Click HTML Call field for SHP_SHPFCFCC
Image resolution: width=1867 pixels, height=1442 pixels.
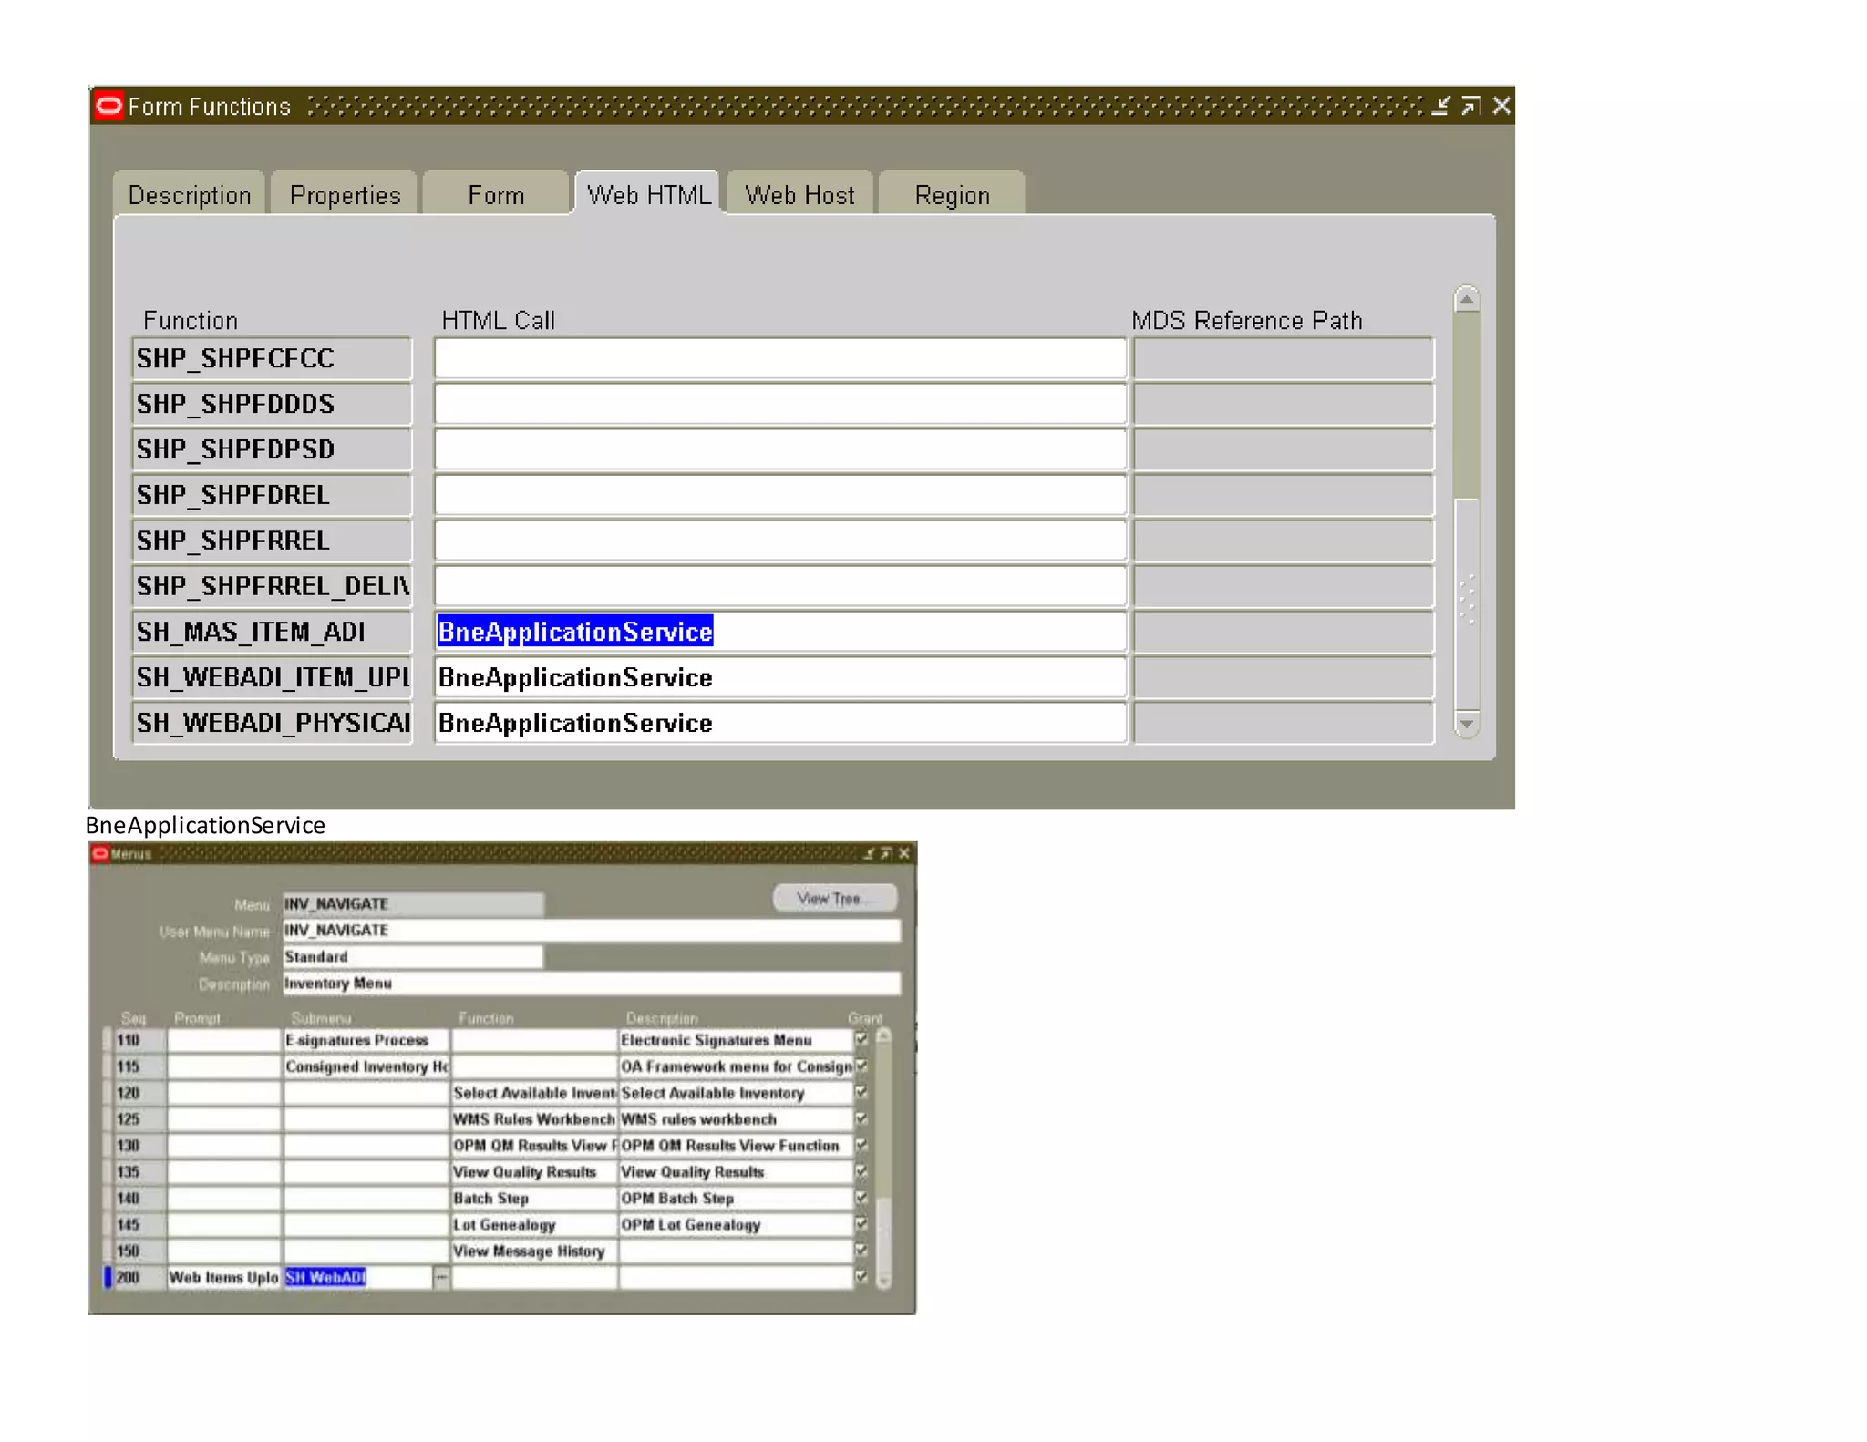780,358
